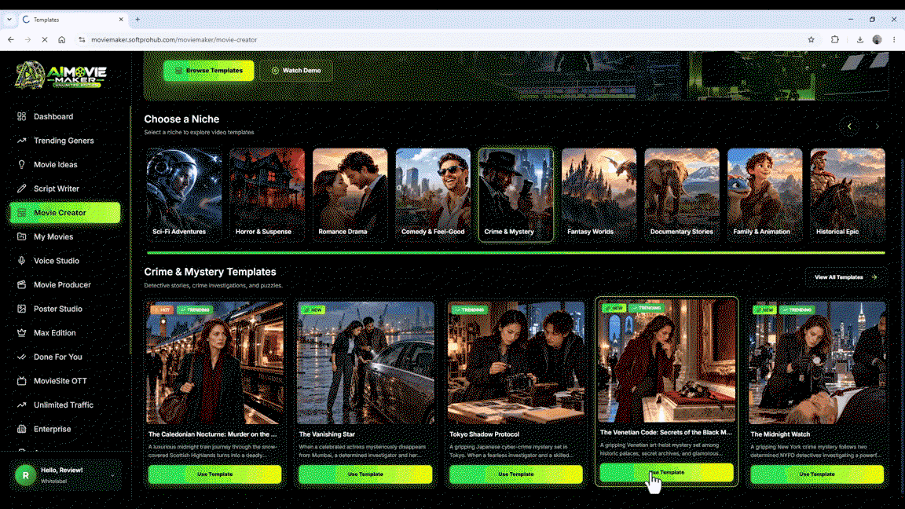Click the MovieSite OTT tv icon
The height and width of the screenshot is (509, 905).
tap(21, 381)
